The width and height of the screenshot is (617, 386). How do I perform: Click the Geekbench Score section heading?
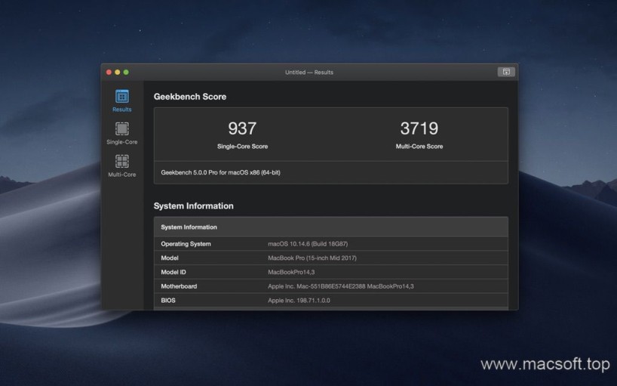[189, 97]
